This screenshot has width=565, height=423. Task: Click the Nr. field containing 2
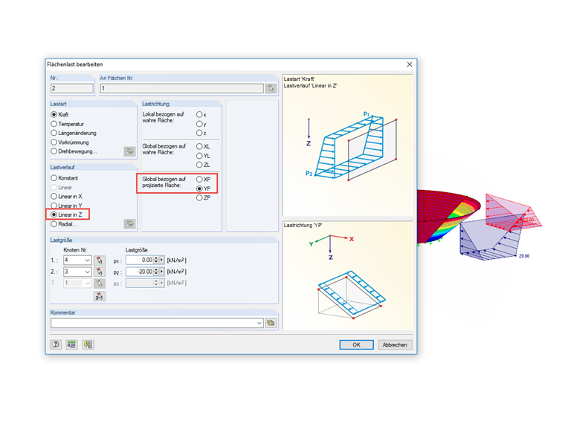pyautogui.click(x=71, y=88)
